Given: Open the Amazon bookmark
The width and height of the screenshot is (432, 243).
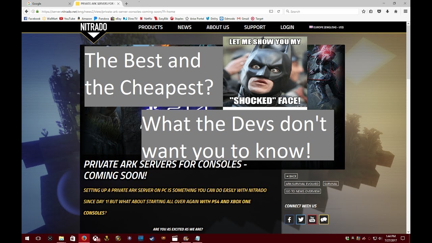Looking at the screenshot, I should 85,19.
